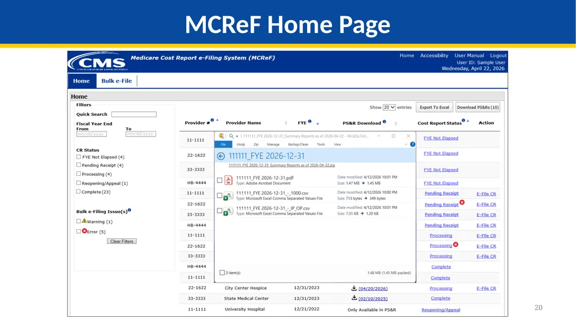
Task: Sort by Provider Name using its arrows
Action: click(286, 123)
